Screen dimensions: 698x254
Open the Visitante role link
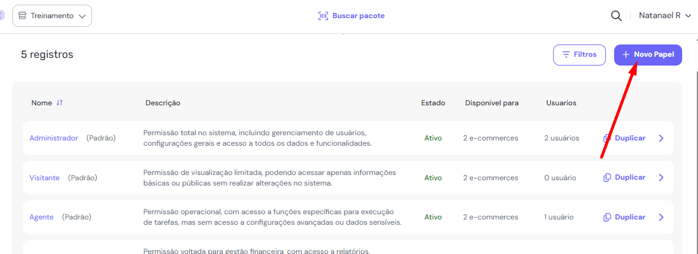(x=45, y=177)
